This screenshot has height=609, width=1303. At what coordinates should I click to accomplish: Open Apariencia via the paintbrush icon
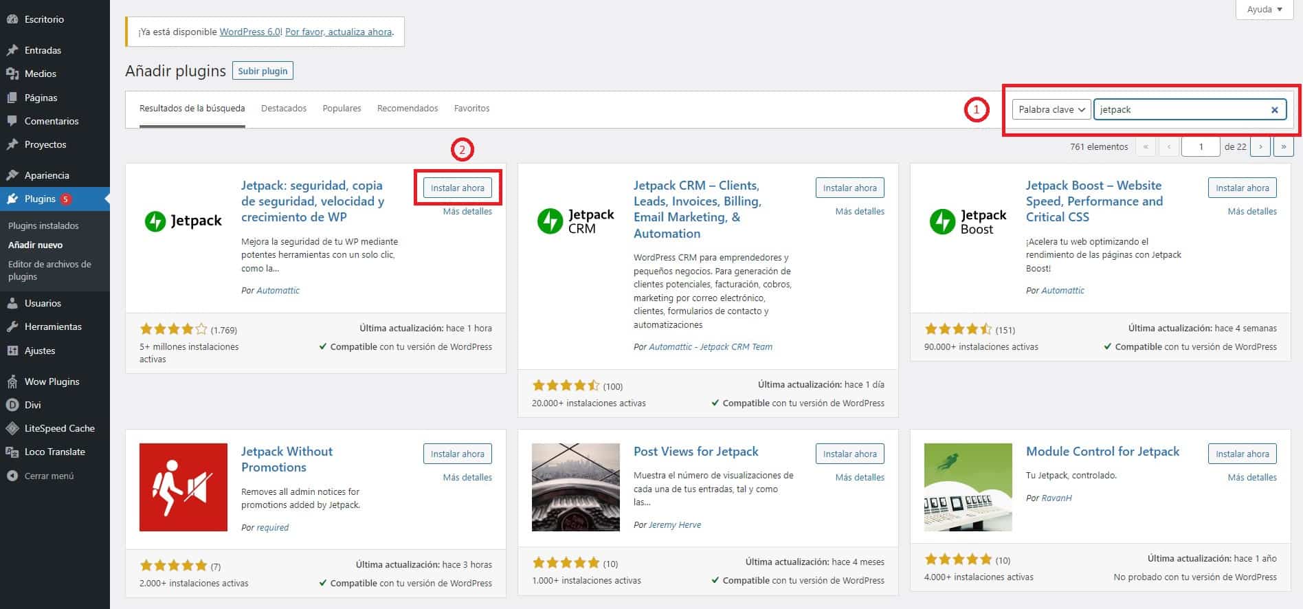(12, 175)
